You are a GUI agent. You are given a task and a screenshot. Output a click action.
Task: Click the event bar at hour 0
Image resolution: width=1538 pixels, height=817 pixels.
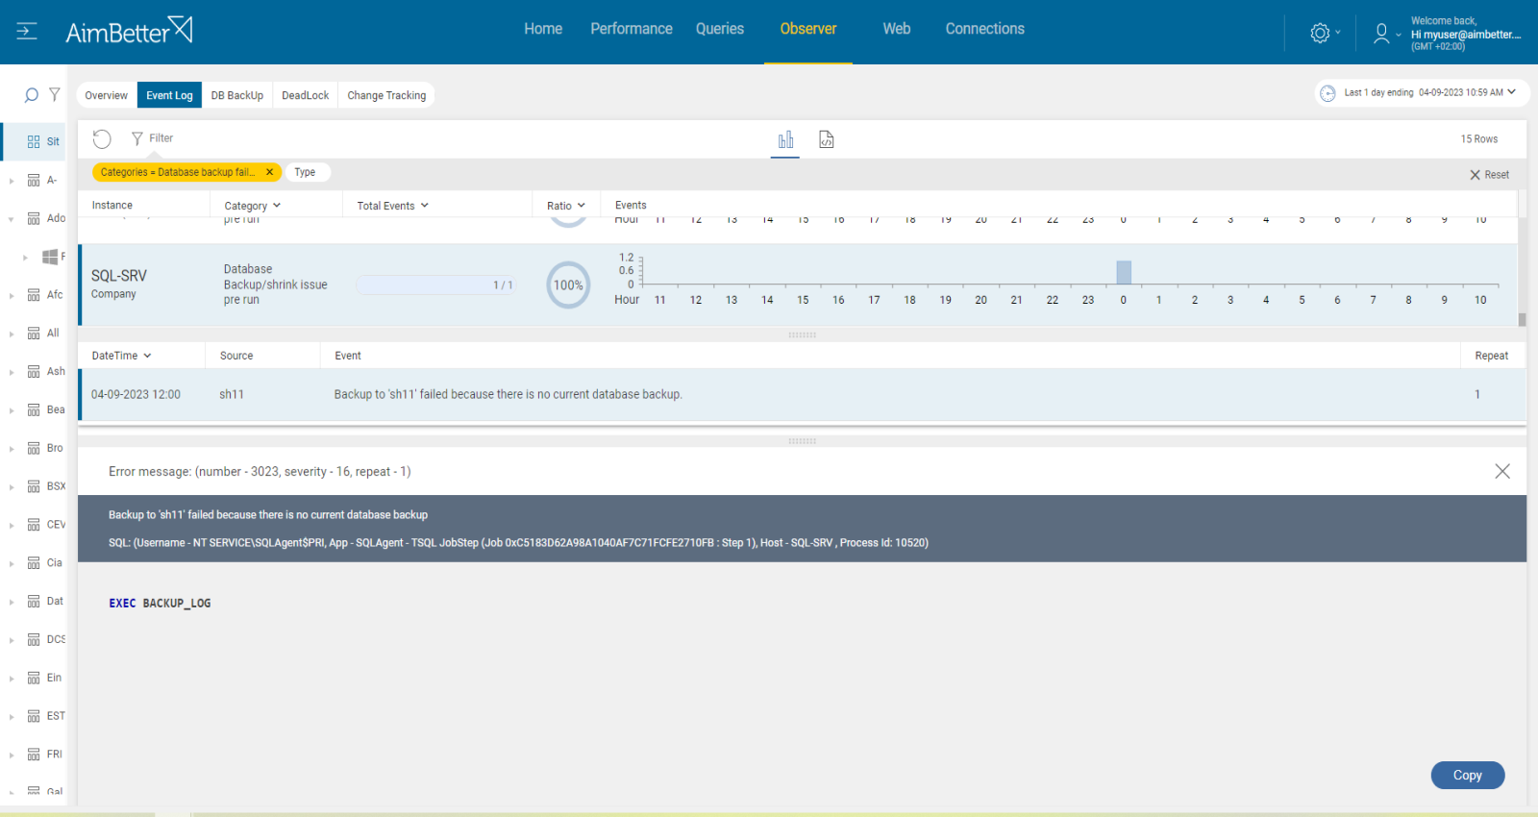(1124, 272)
